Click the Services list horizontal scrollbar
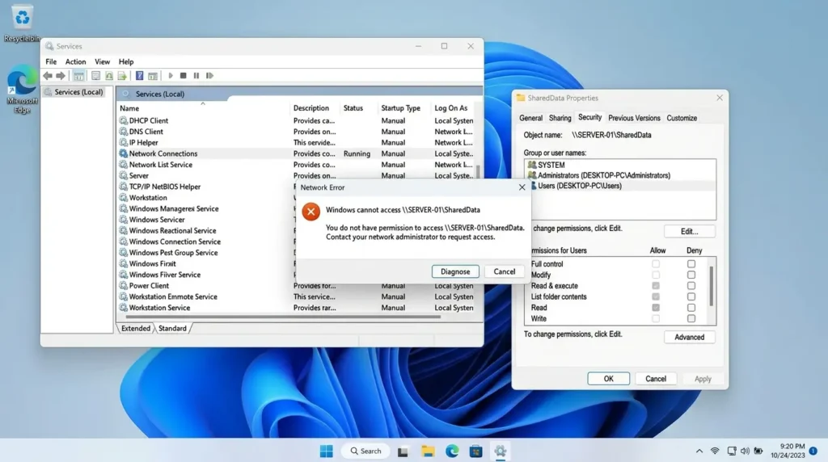The image size is (828, 462). [283, 317]
